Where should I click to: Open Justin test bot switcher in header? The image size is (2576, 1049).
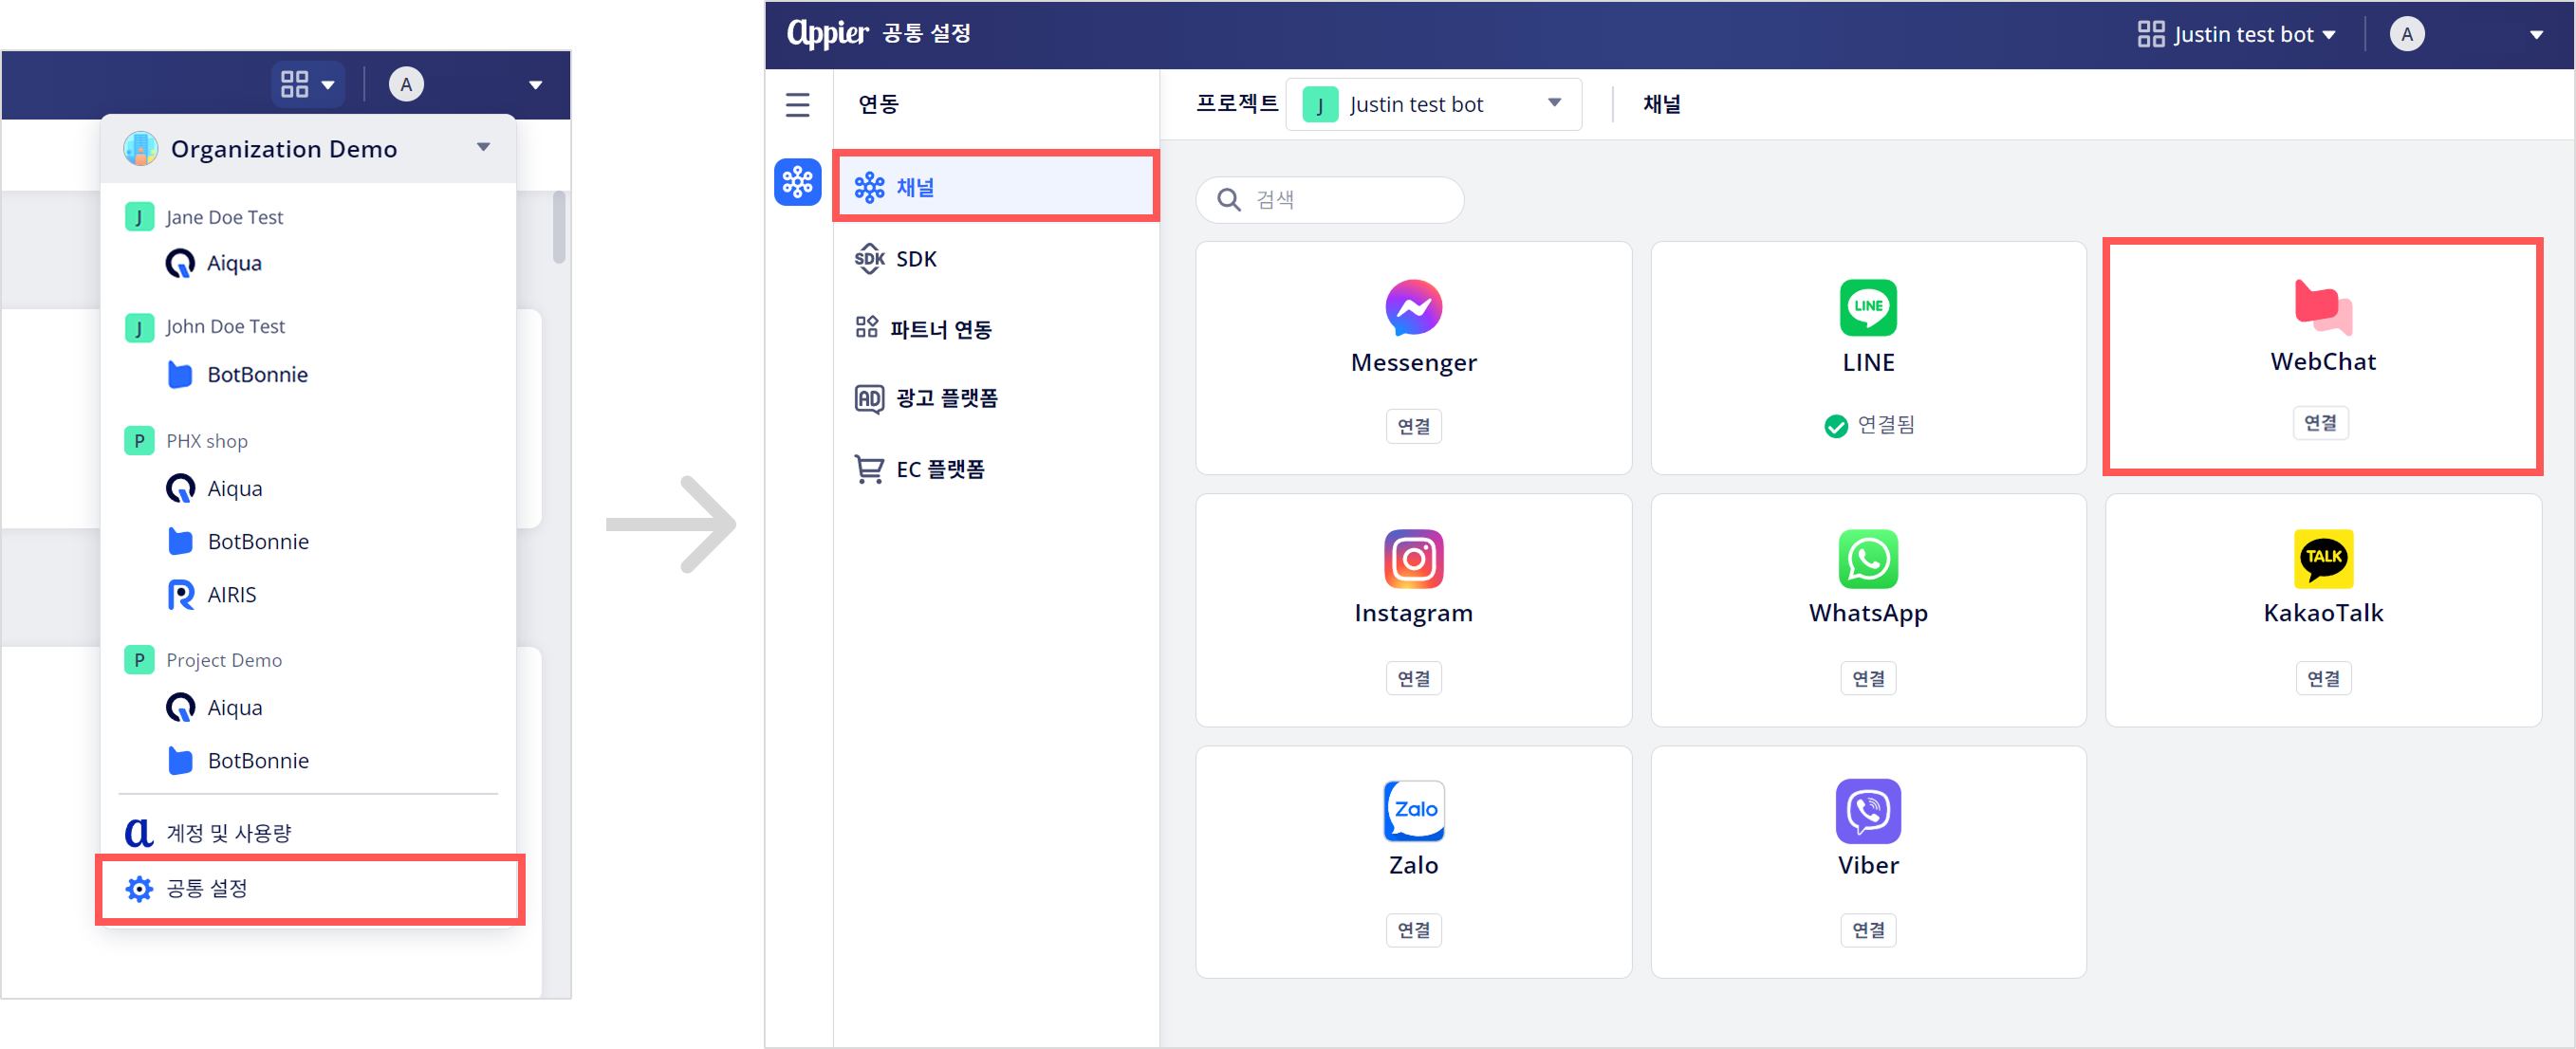[2237, 34]
